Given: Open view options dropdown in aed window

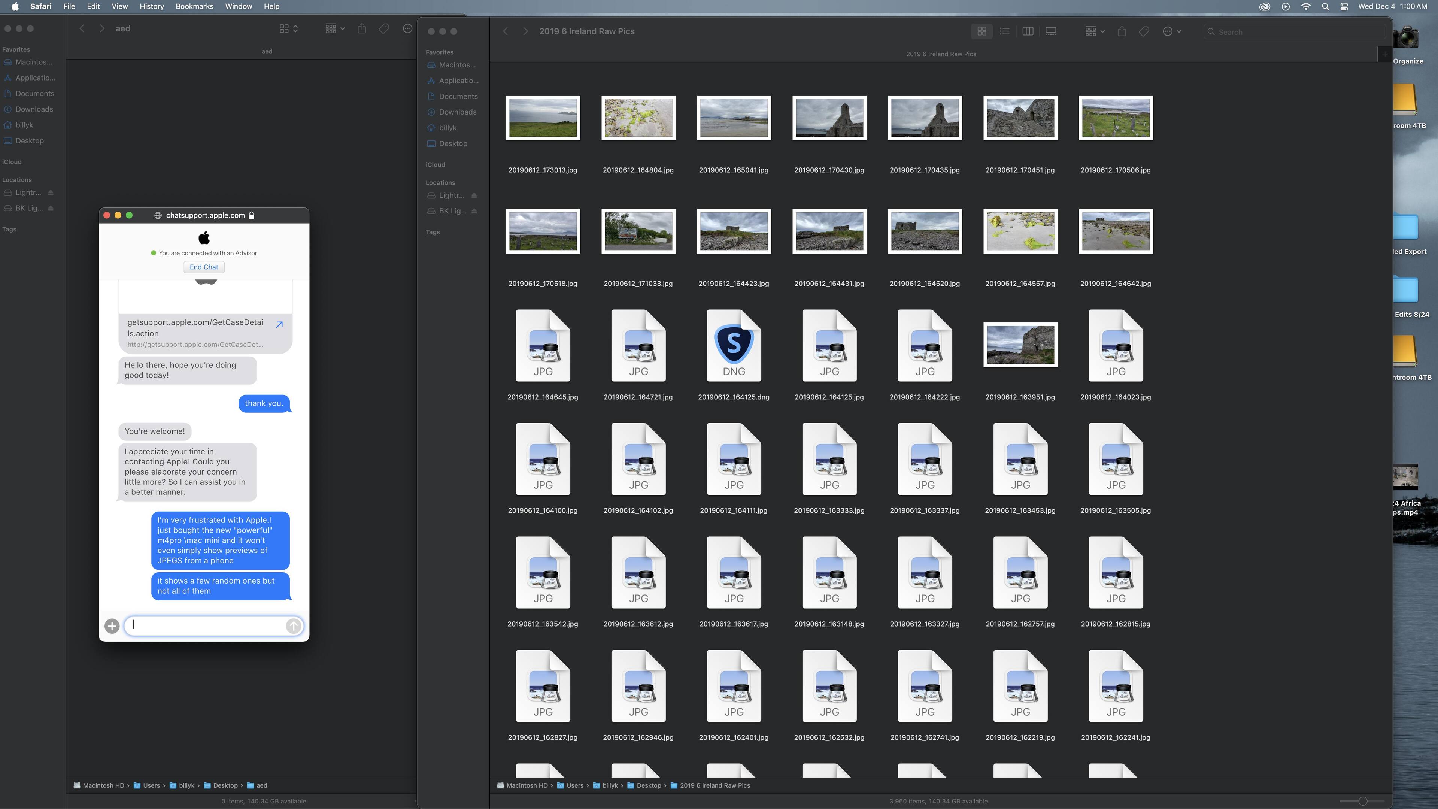Looking at the screenshot, I should (x=289, y=28).
